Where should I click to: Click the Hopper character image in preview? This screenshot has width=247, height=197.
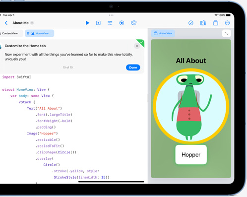click(191, 106)
